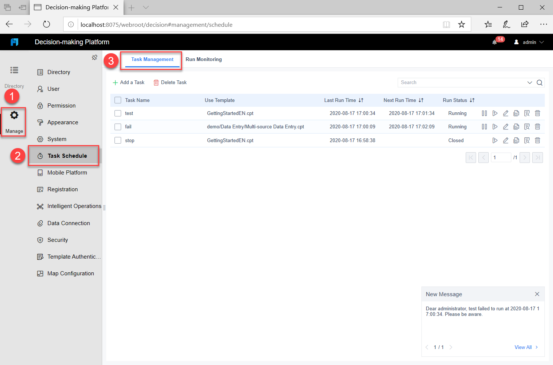
Task: Open notifications via the bell icon
Action: click(x=494, y=42)
